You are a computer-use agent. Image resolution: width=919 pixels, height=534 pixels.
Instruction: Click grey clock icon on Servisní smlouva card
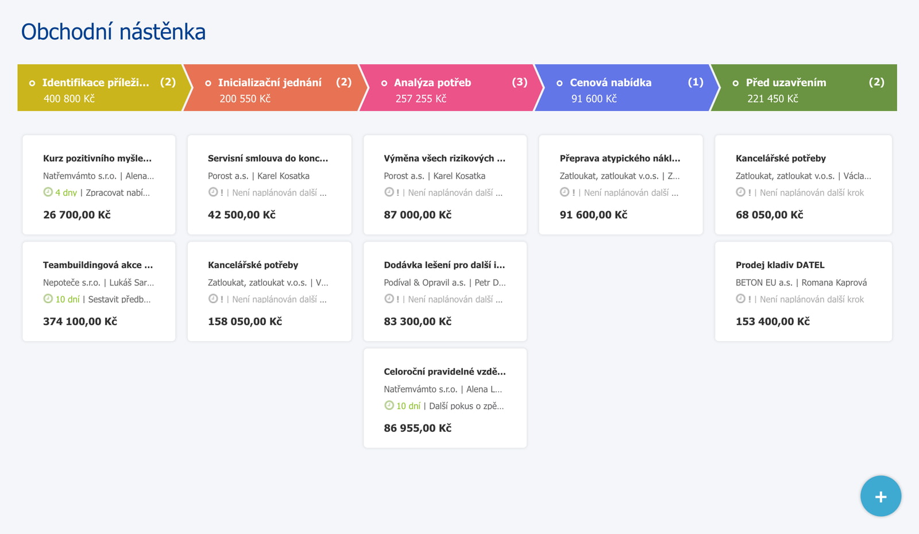(213, 192)
